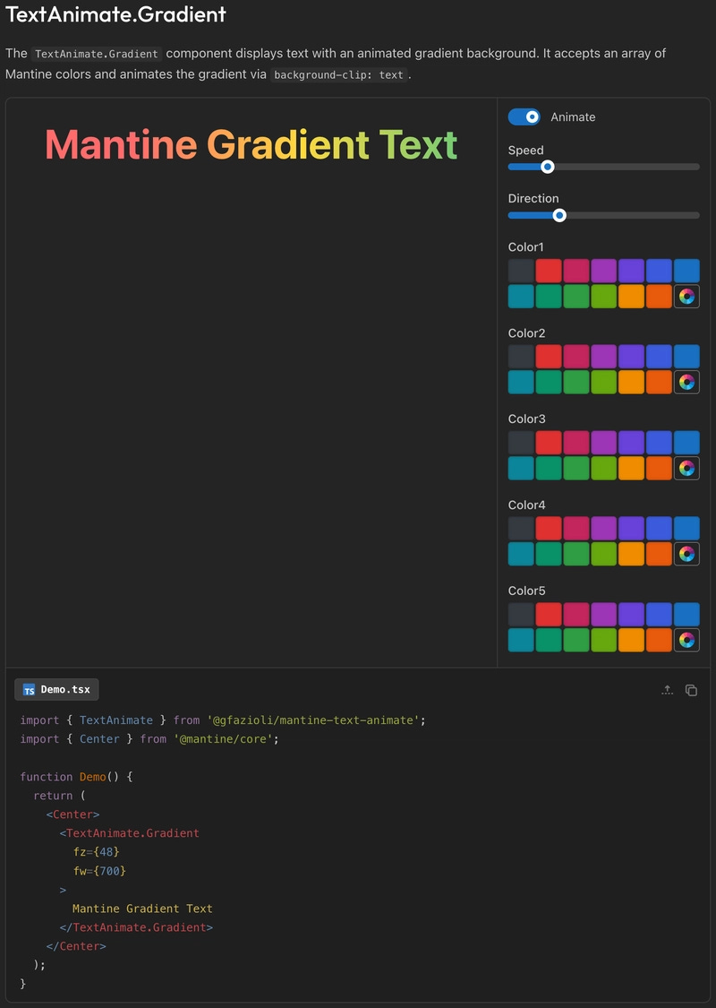The width and height of the screenshot is (716, 1008).
Task: Choose the grape swatch under Color2
Action: click(603, 356)
